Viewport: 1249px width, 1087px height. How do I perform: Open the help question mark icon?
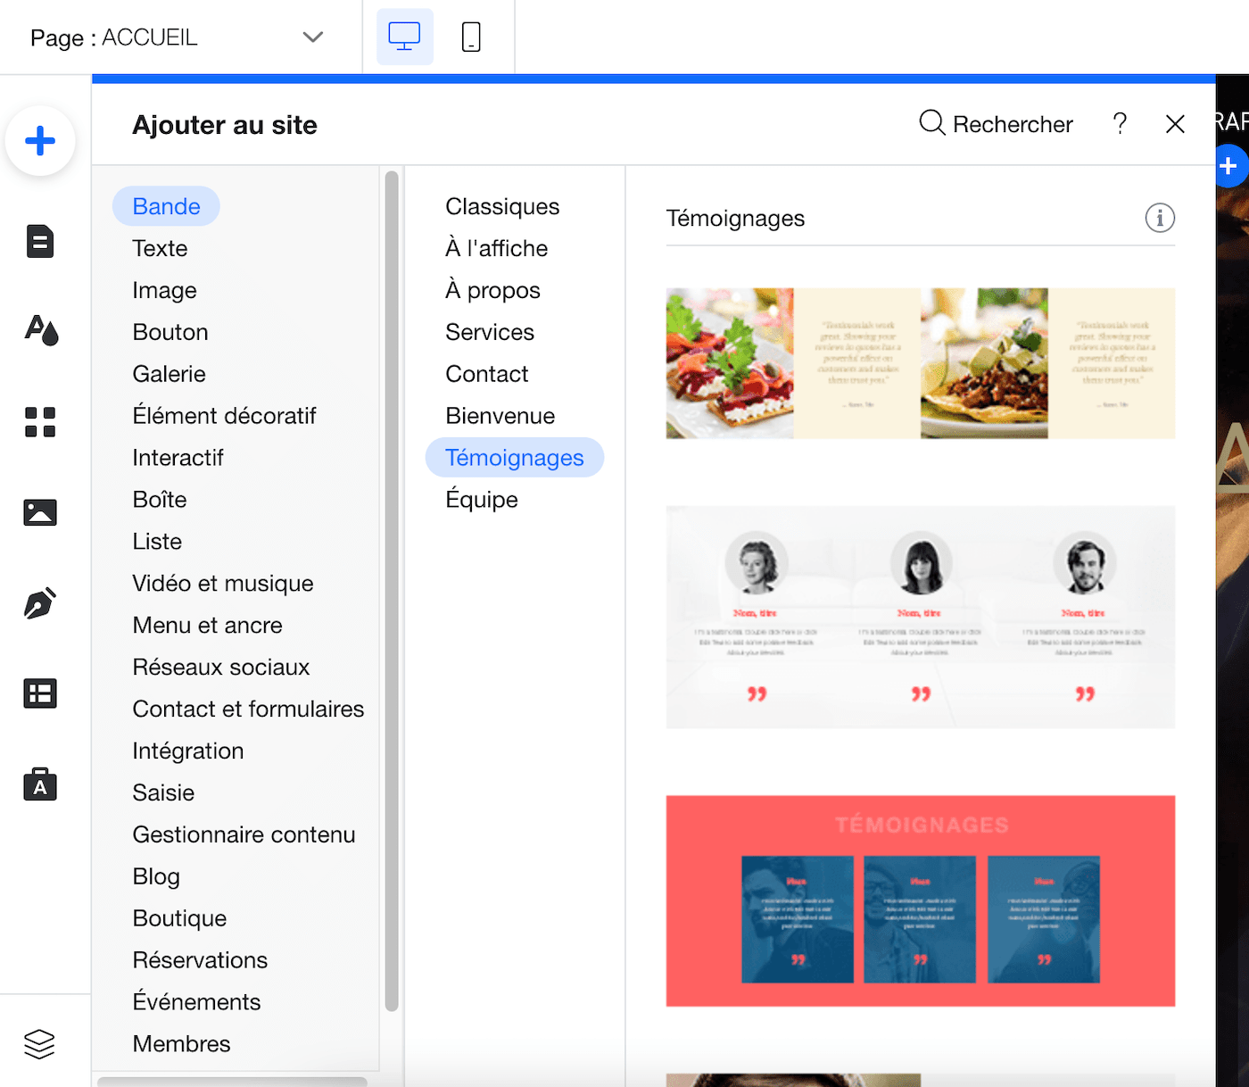click(x=1120, y=124)
